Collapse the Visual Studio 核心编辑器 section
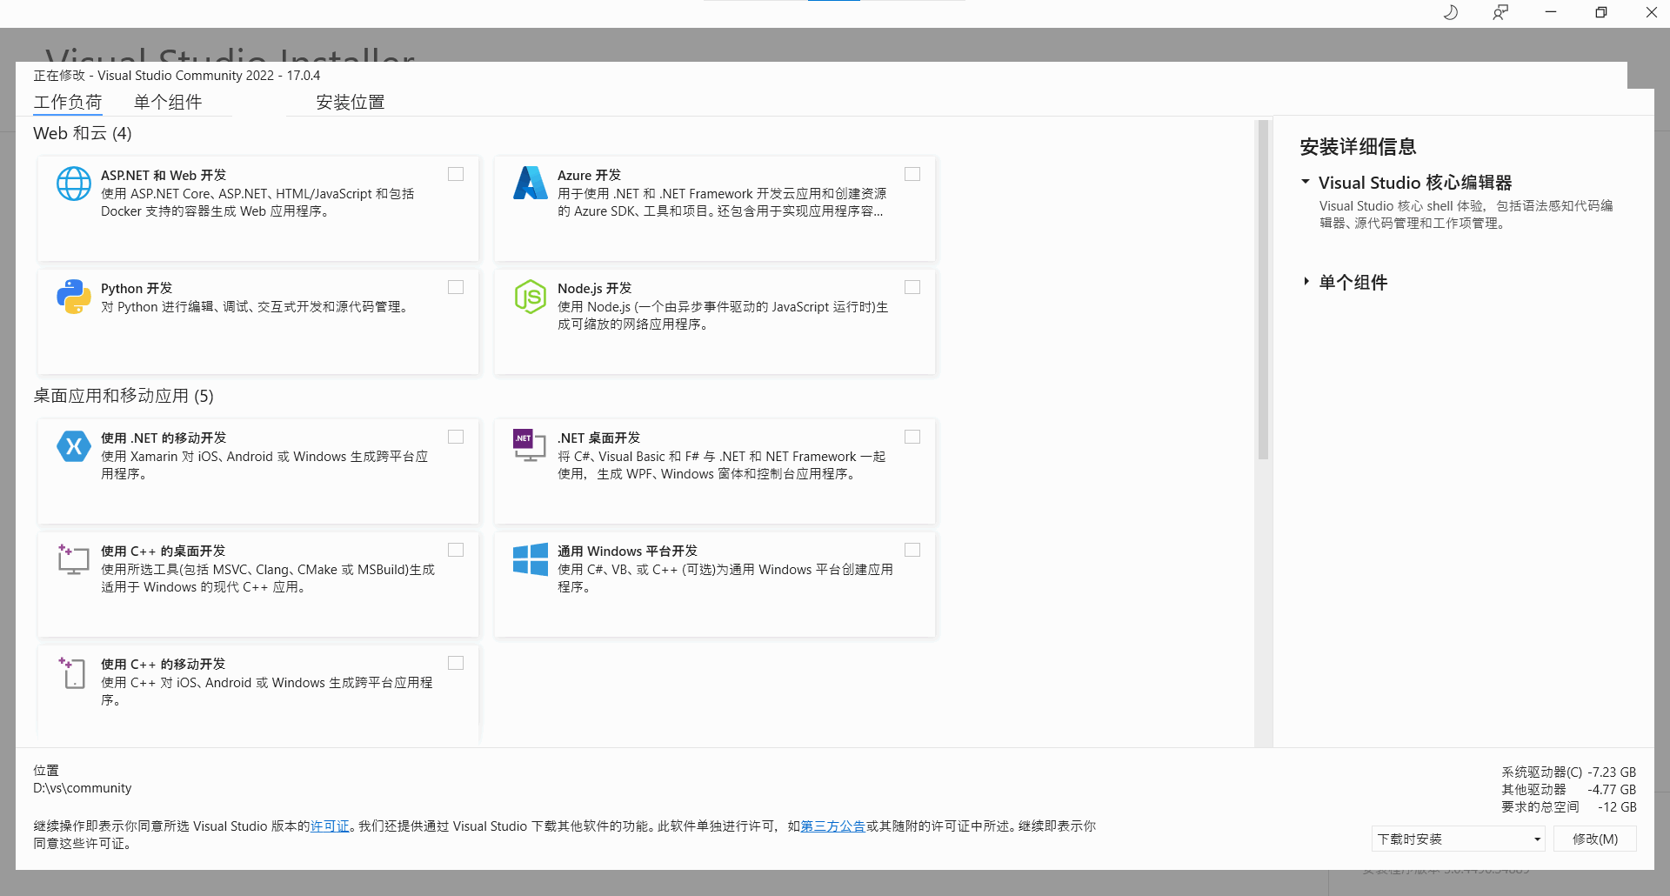 coord(1306,182)
